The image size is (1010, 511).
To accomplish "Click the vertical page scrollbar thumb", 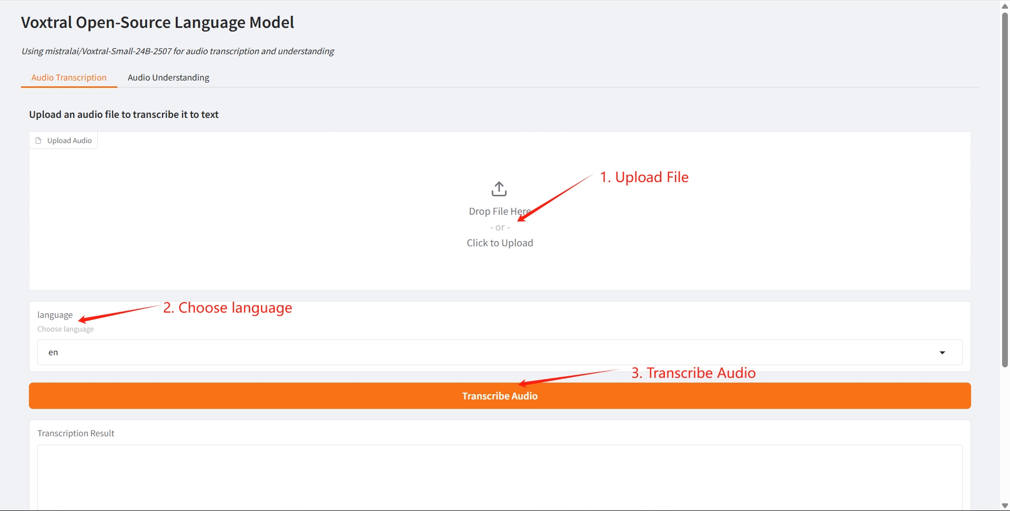I will [x=1005, y=189].
